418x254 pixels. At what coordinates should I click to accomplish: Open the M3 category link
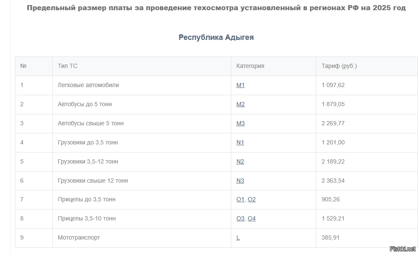click(240, 124)
